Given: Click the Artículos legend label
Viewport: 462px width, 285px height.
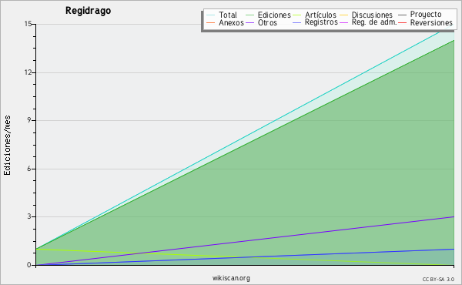Looking at the screenshot, I should coord(320,15).
